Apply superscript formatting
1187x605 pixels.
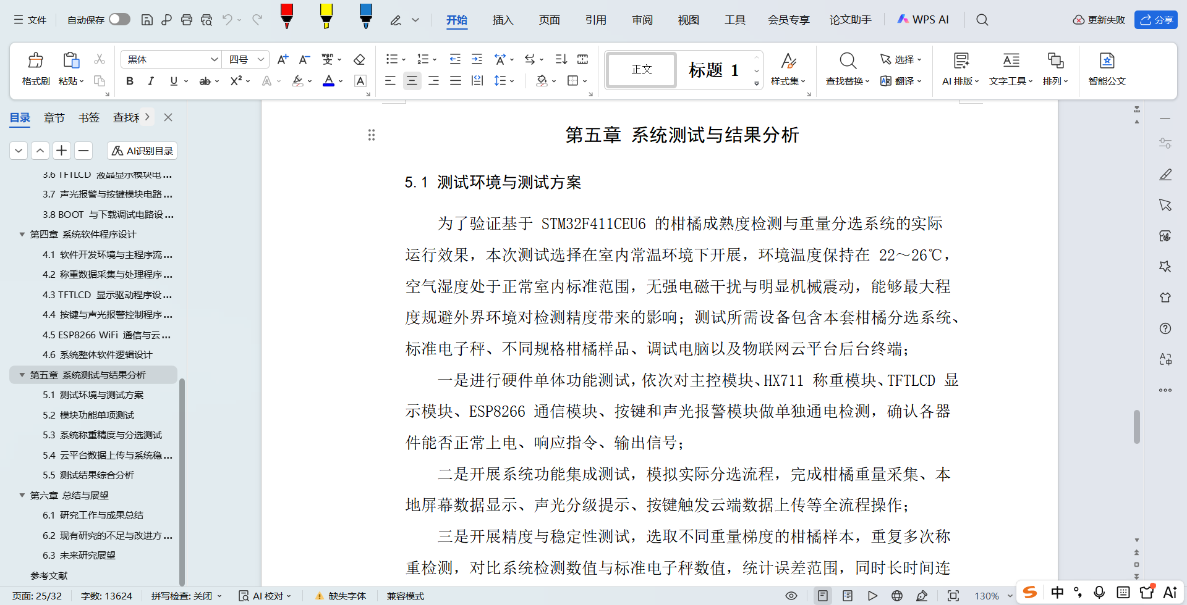coord(236,81)
